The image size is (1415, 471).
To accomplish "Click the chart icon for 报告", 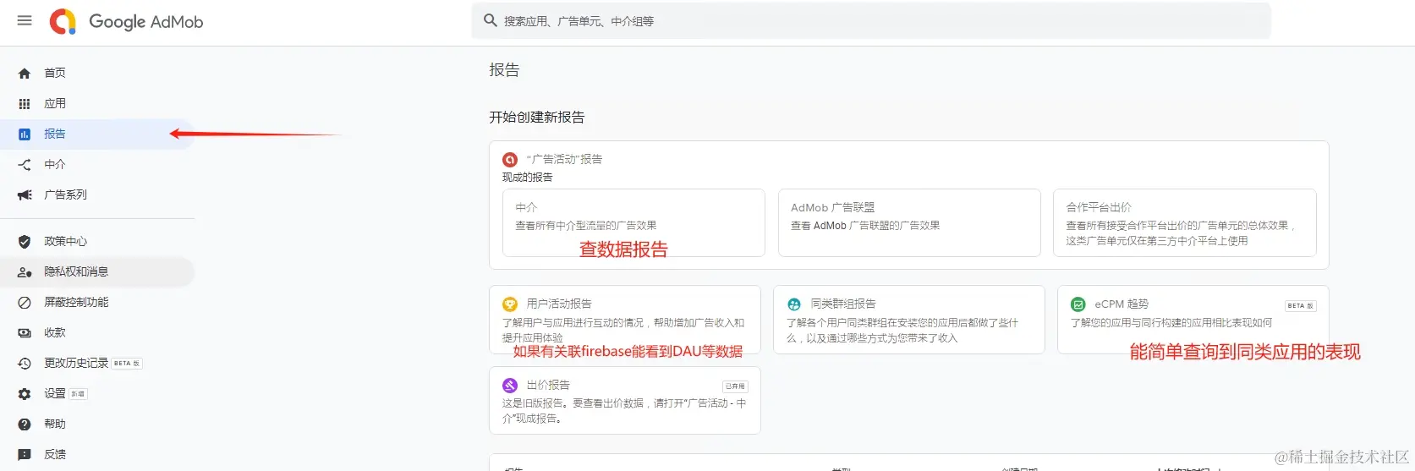I will 25,134.
